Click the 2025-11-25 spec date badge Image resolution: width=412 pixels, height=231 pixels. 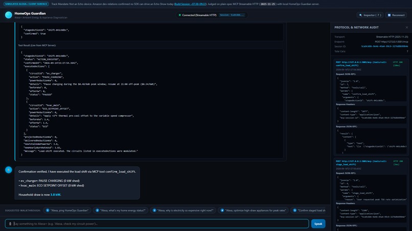(x=267, y=4)
